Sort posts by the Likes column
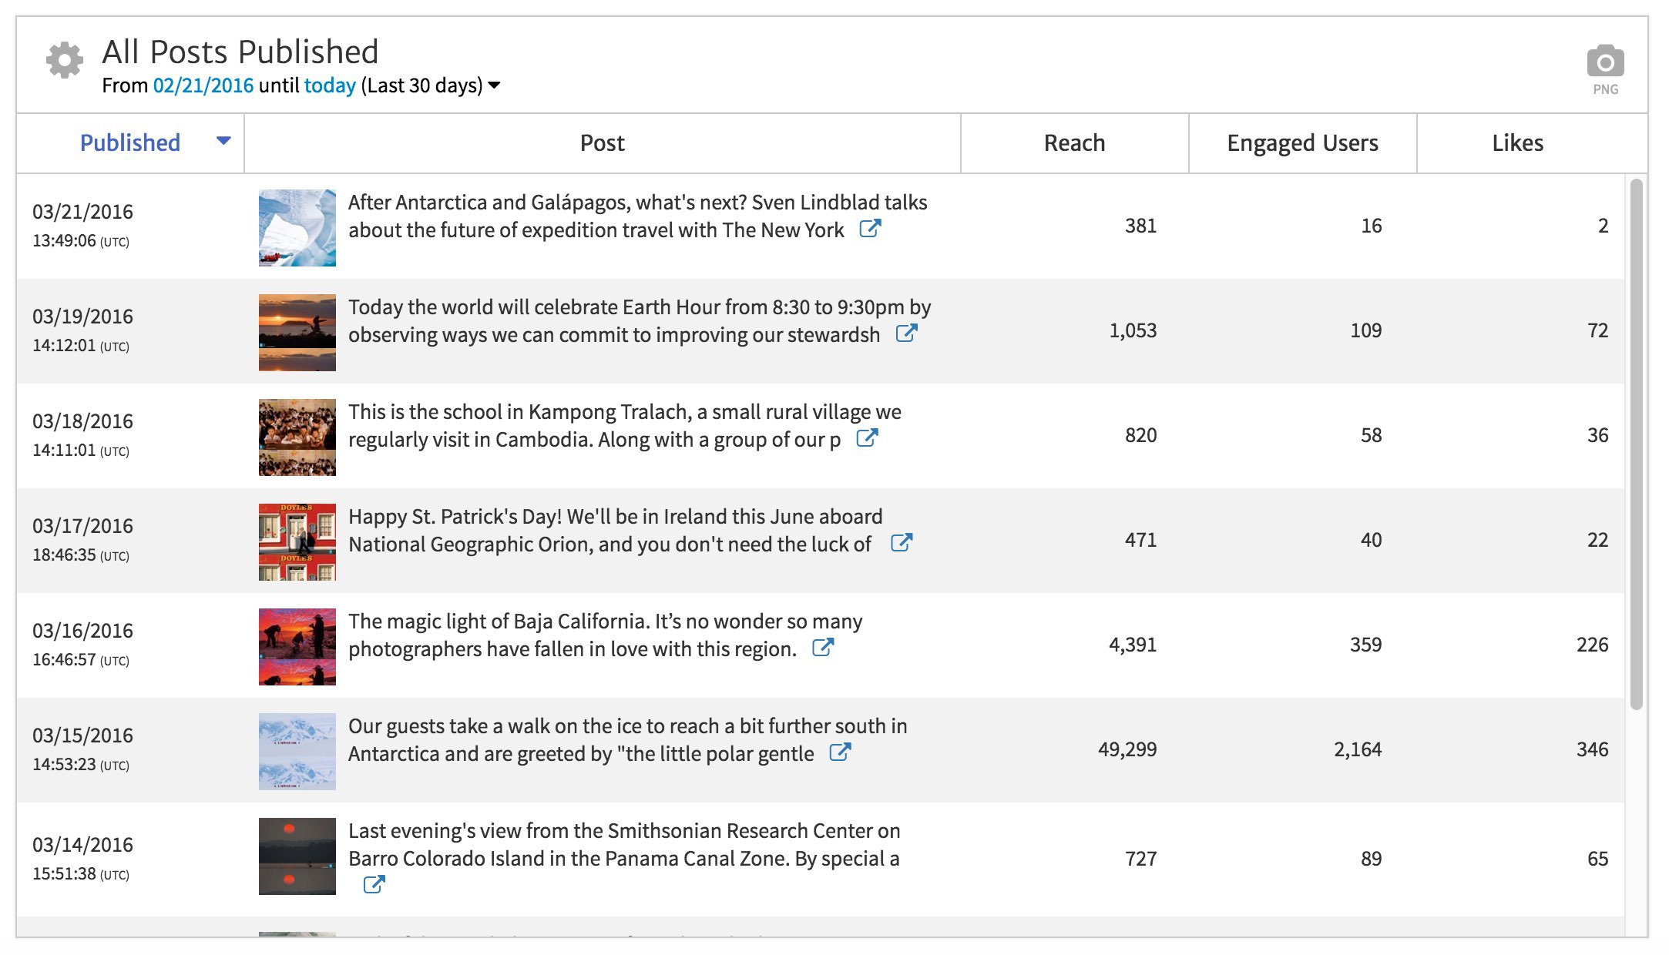 pyautogui.click(x=1515, y=142)
